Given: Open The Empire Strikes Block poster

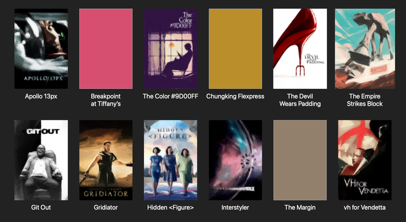Looking at the screenshot, I should 365,49.
